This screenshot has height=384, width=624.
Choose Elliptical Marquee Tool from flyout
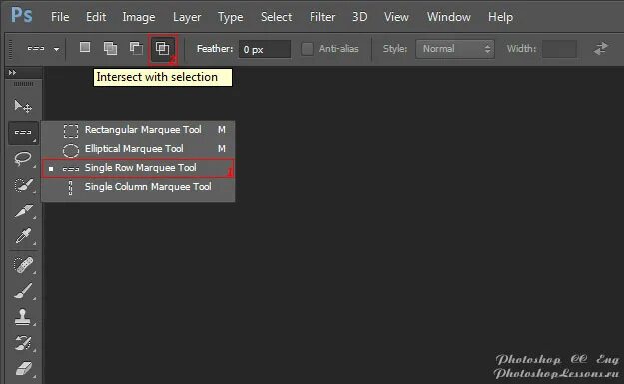pyautogui.click(x=138, y=149)
